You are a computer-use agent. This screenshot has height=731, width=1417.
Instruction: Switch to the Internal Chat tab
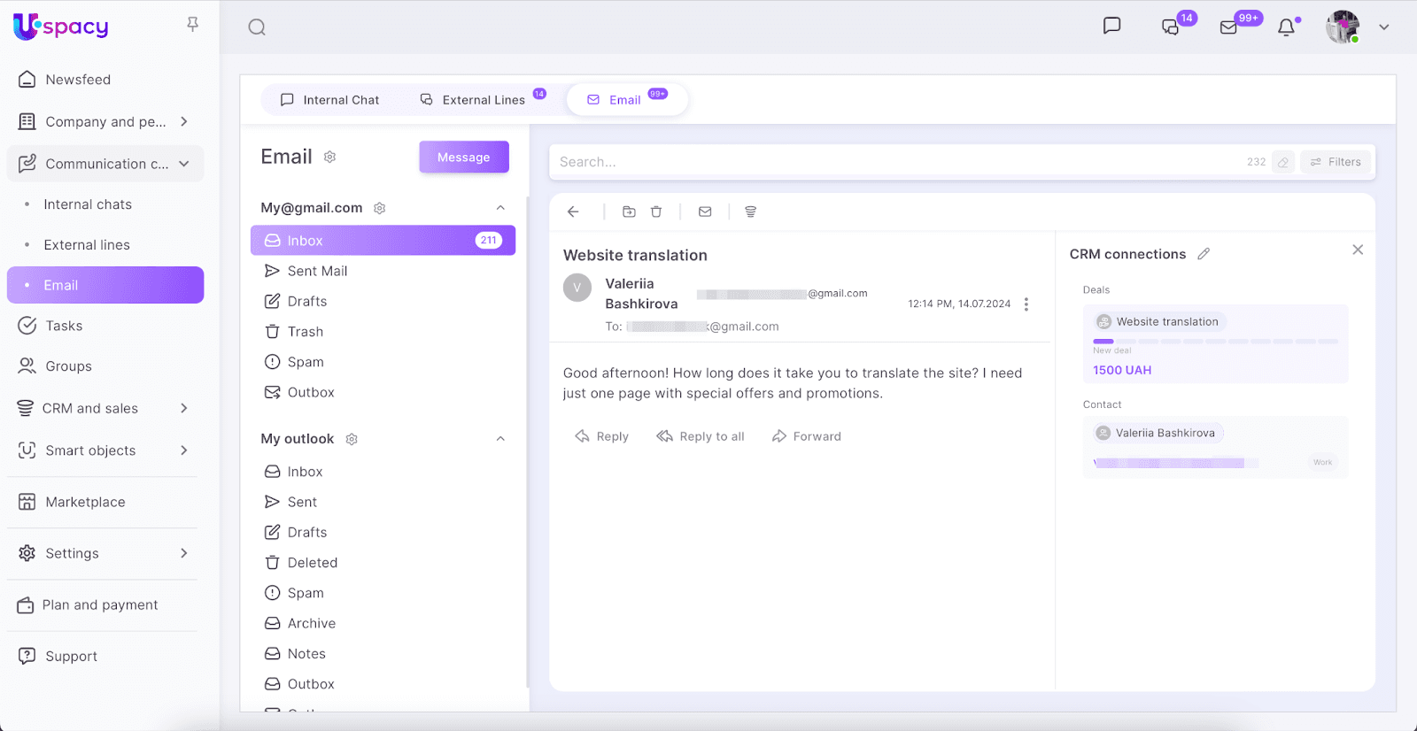tap(329, 100)
